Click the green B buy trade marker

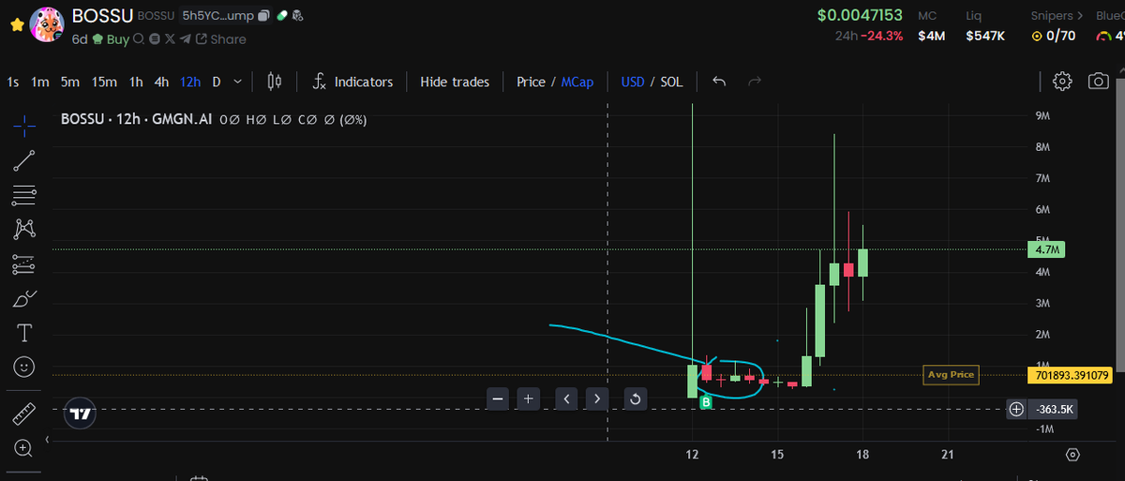click(x=706, y=401)
